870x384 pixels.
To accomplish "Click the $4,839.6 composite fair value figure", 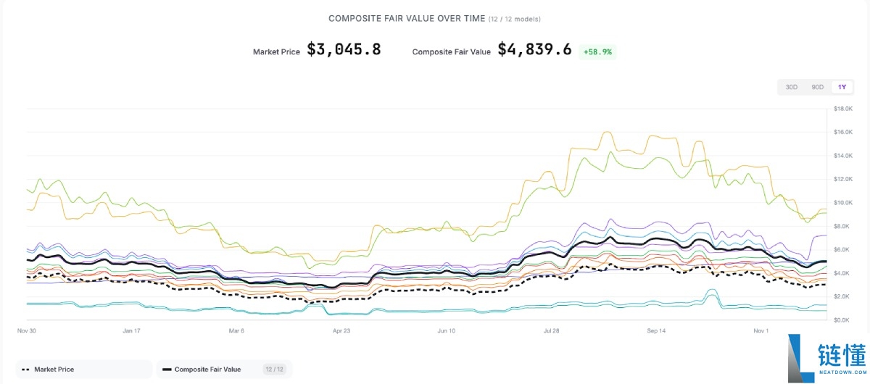I will click(x=534, y=49).
